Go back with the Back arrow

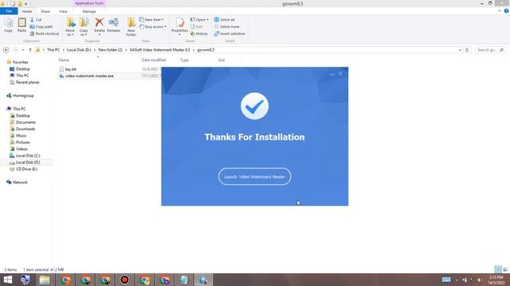(6, 50)
